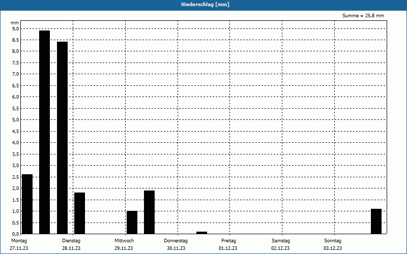Click the "4,0" y-axis value
Screen dimensions: 407x254
pos(16,143)
